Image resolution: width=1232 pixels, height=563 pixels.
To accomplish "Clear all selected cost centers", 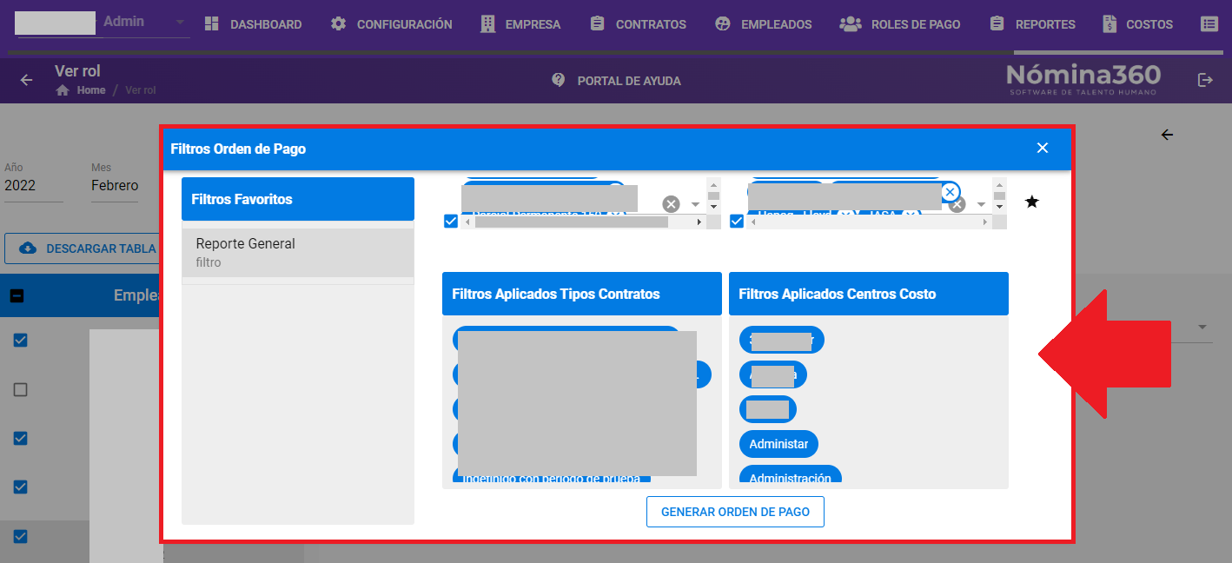I will (957, 204).
